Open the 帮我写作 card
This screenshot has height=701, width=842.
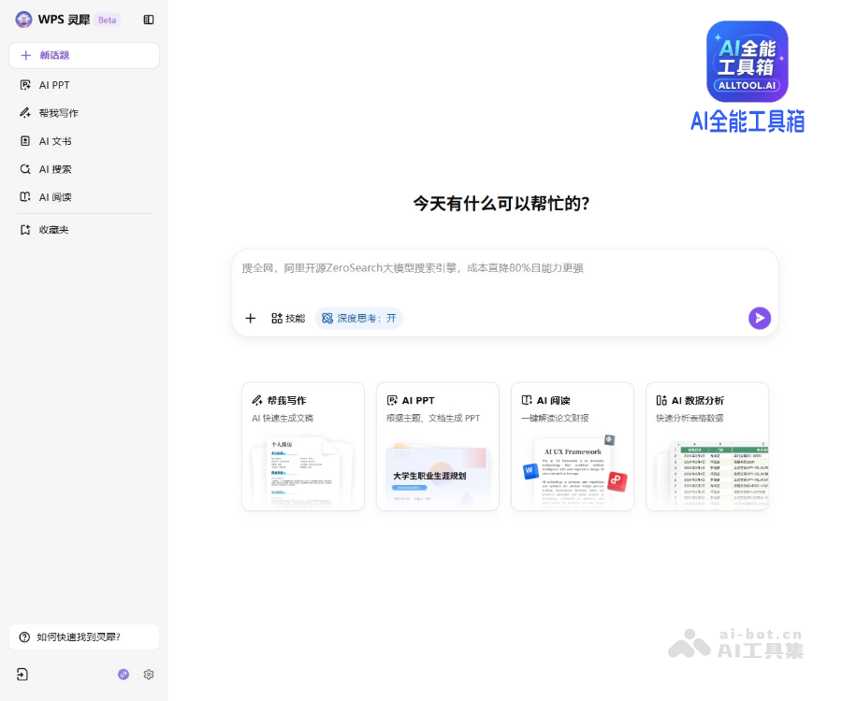coord(303,446)
